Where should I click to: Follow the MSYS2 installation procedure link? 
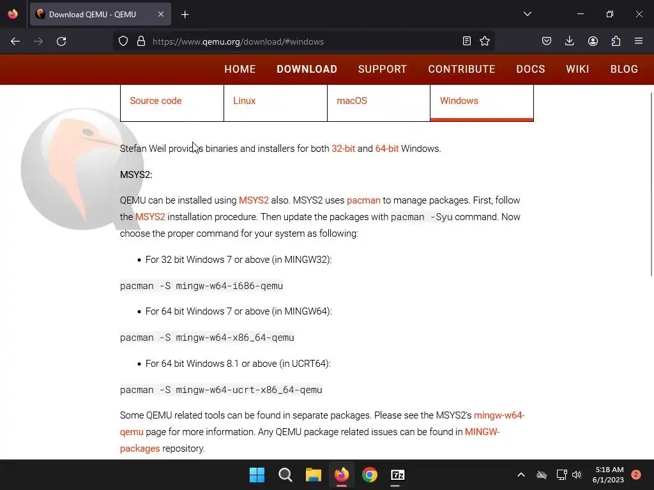point(150,217)
